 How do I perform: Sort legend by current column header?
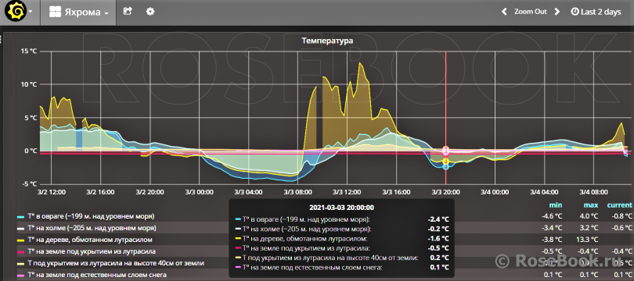tap(619, 205)
